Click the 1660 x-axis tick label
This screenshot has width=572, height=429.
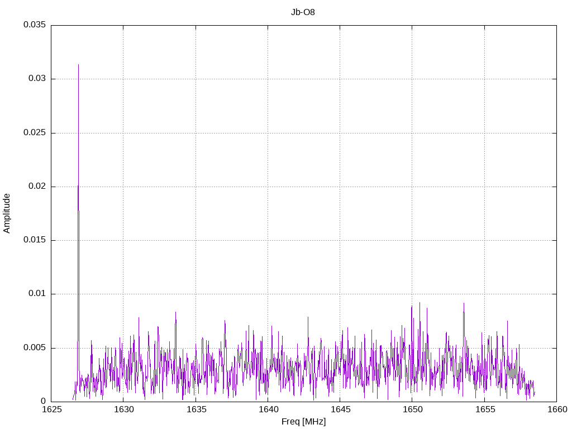[x=556, y=410]
